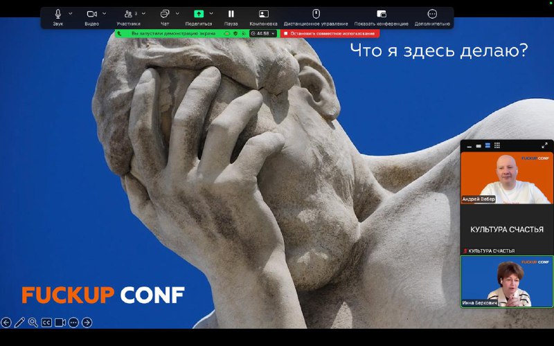Viewport: 554px width, 346px height.
Task: Go to previous slide with left arrow
Action: pos(6,322)
